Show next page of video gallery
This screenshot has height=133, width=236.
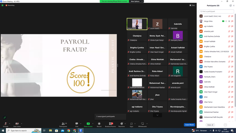157,115
